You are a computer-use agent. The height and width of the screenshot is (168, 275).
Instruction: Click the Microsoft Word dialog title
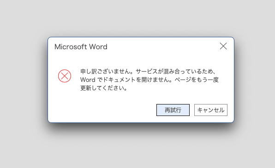pos(81,47)
